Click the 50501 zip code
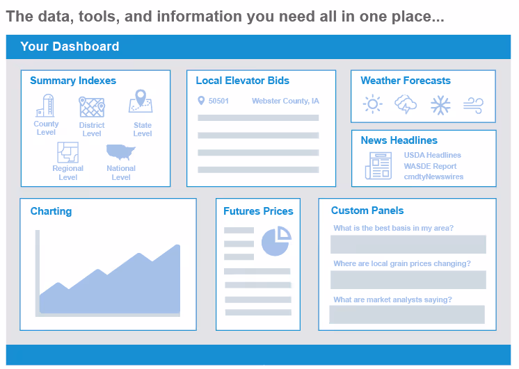 (x=218, y=101)
